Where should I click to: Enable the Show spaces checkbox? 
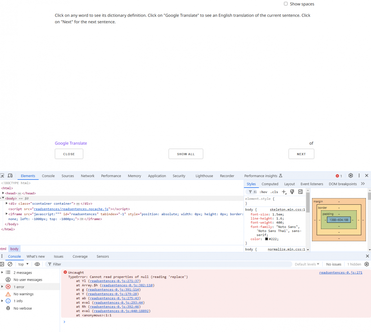[x=286, y=4]
